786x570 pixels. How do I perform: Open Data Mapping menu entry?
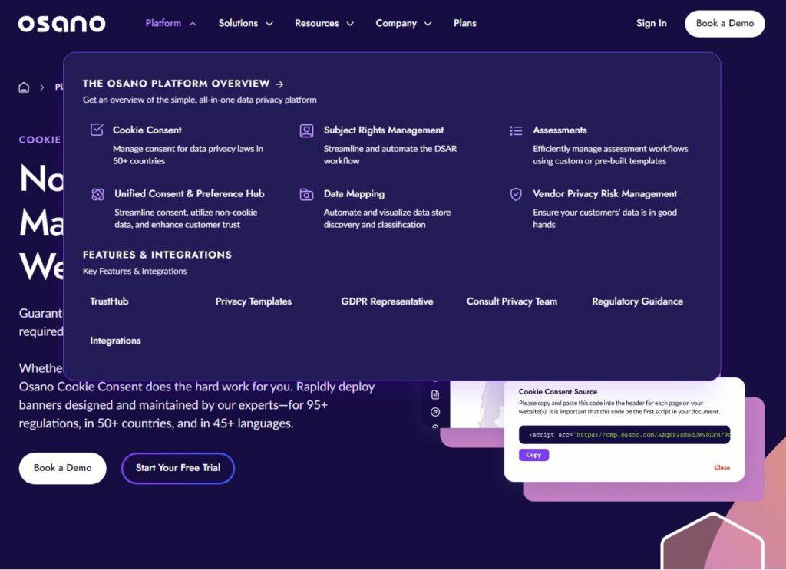point(354,194)
